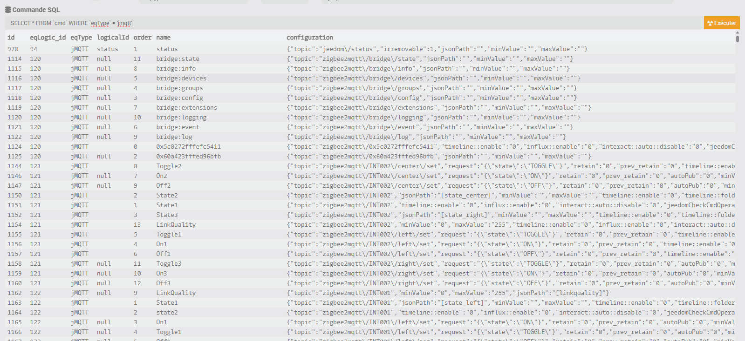Click the 'logicalId' column header
The width and height of the screenshot is (745, 341).
(113, 38)
